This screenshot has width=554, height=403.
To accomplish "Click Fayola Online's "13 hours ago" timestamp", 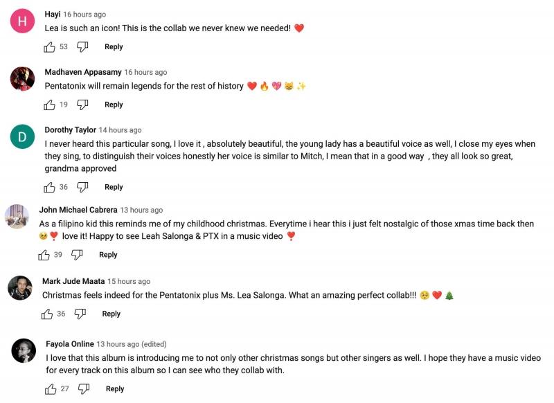I will pyautogui.click(x=118, y=344).
